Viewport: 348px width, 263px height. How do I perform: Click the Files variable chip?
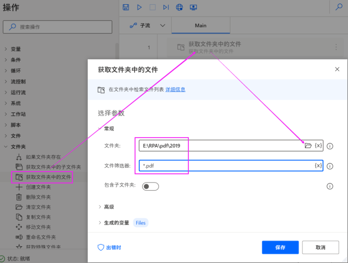141,223
